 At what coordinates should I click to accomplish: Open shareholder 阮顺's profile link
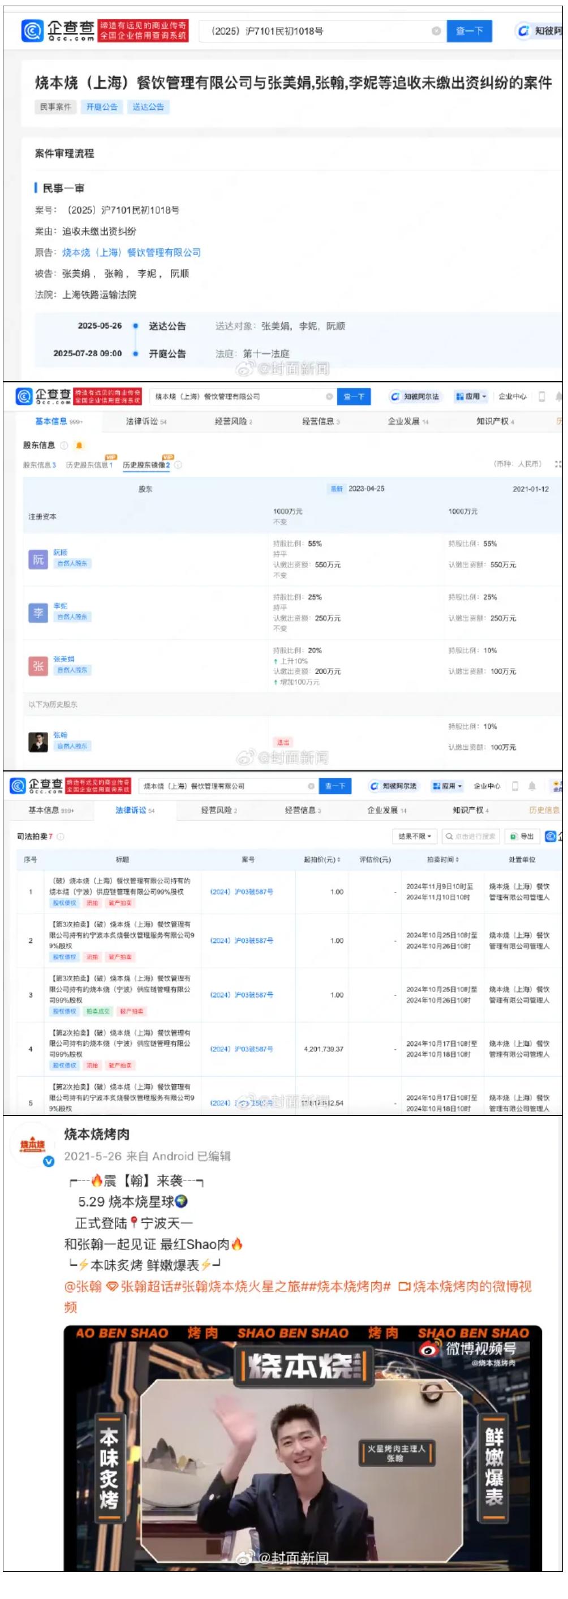coord(60,553)
